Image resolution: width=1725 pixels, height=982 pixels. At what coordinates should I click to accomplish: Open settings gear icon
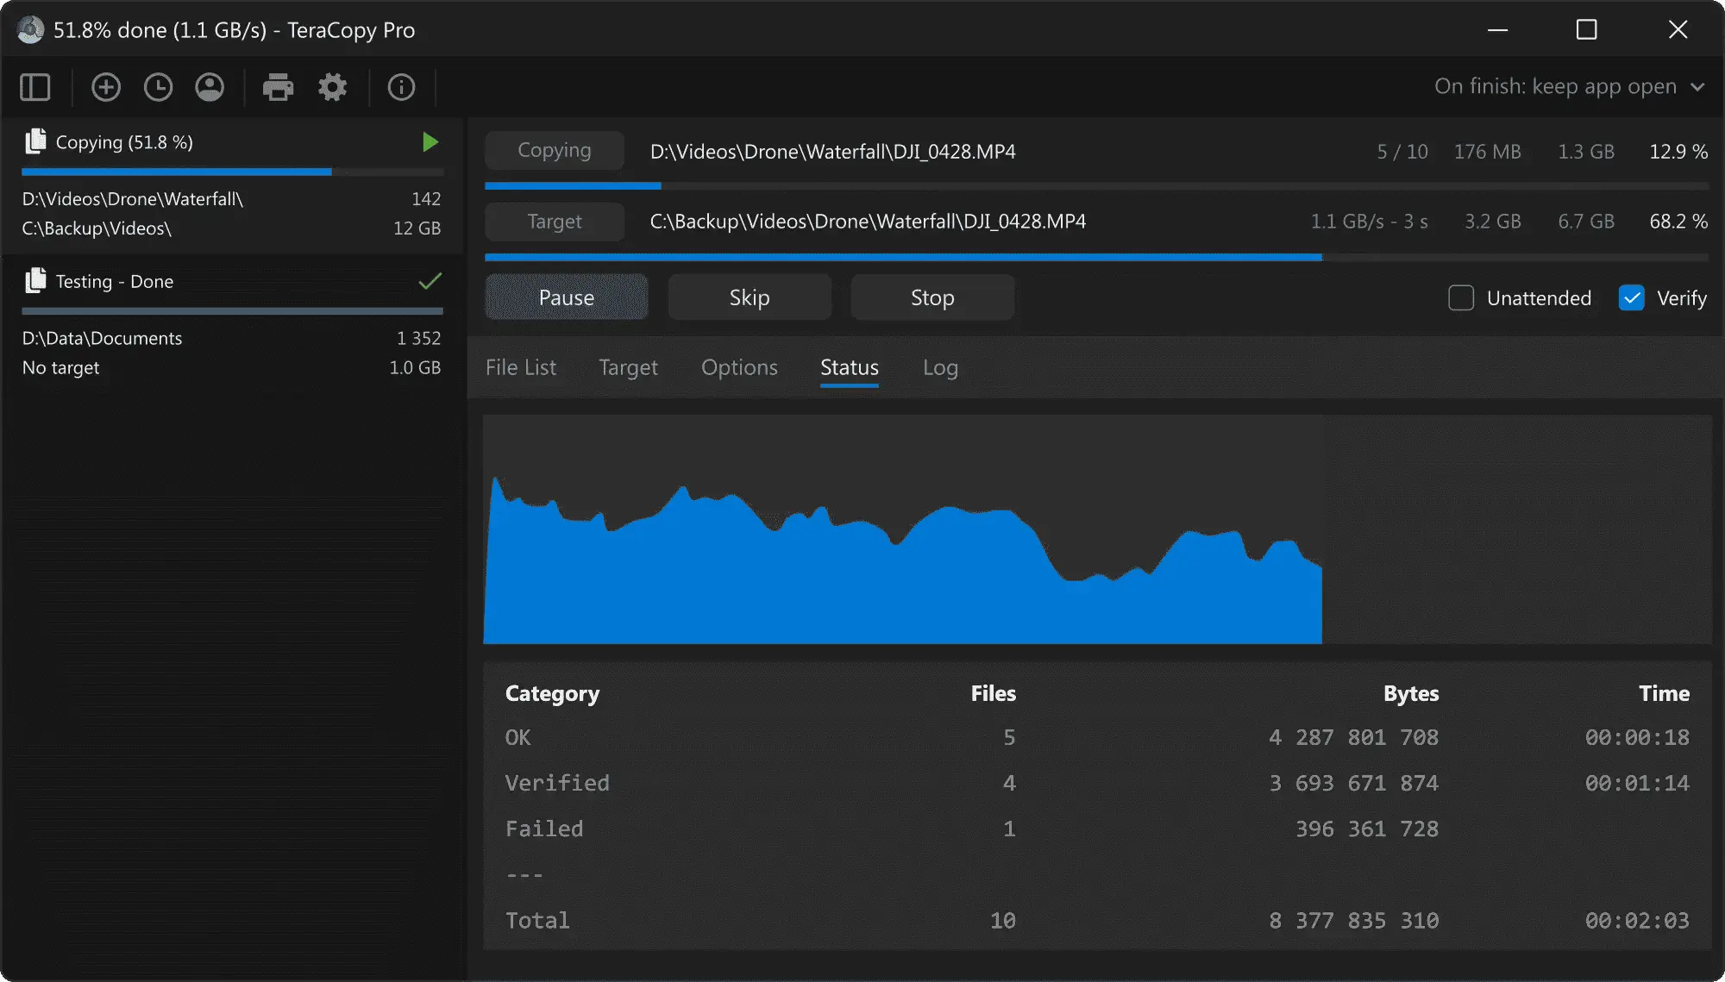(x=332, y=87)
